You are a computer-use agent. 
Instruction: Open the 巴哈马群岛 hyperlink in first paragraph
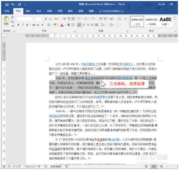click(x=88, y=64)
